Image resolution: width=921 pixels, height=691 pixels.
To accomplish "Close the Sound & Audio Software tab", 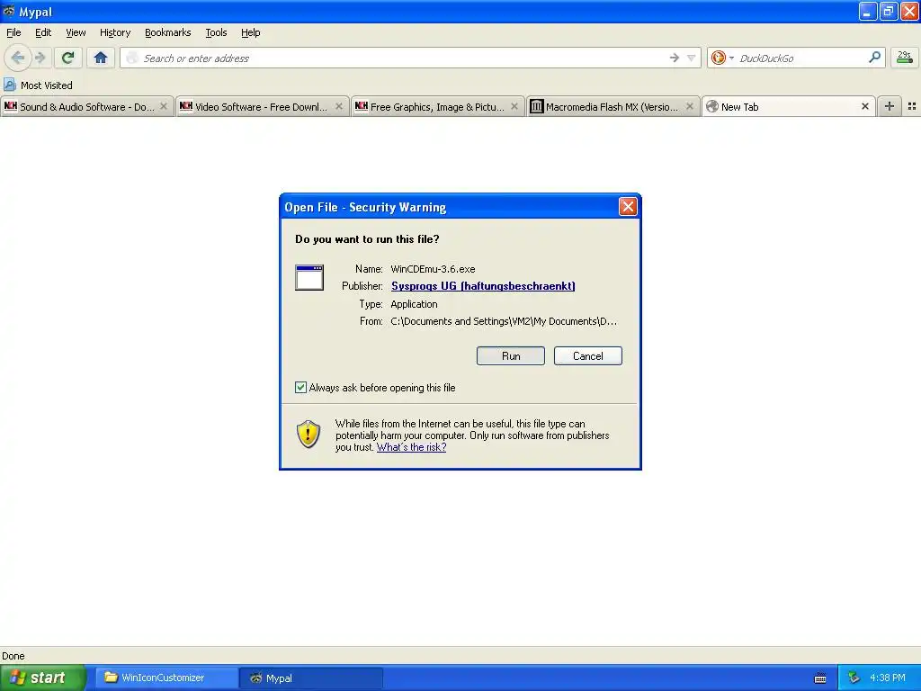I will [x=164, y=106].
